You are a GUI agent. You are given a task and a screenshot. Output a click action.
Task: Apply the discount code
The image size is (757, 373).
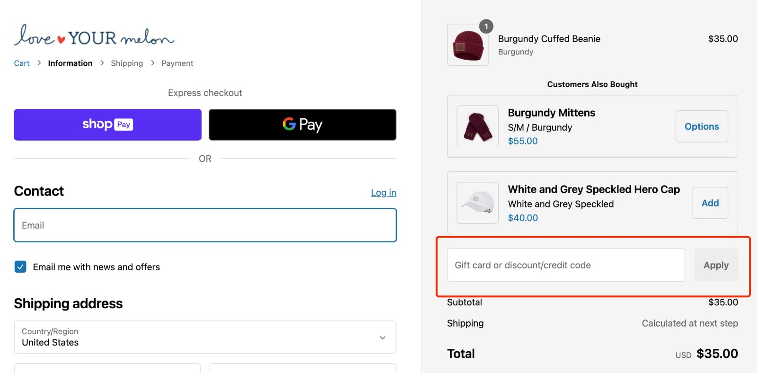point(716,265)
